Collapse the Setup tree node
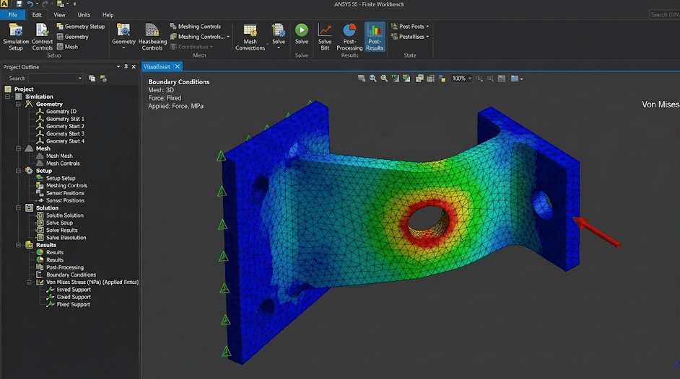The width and height of the screenshot is (680, 379). [18, 171]
